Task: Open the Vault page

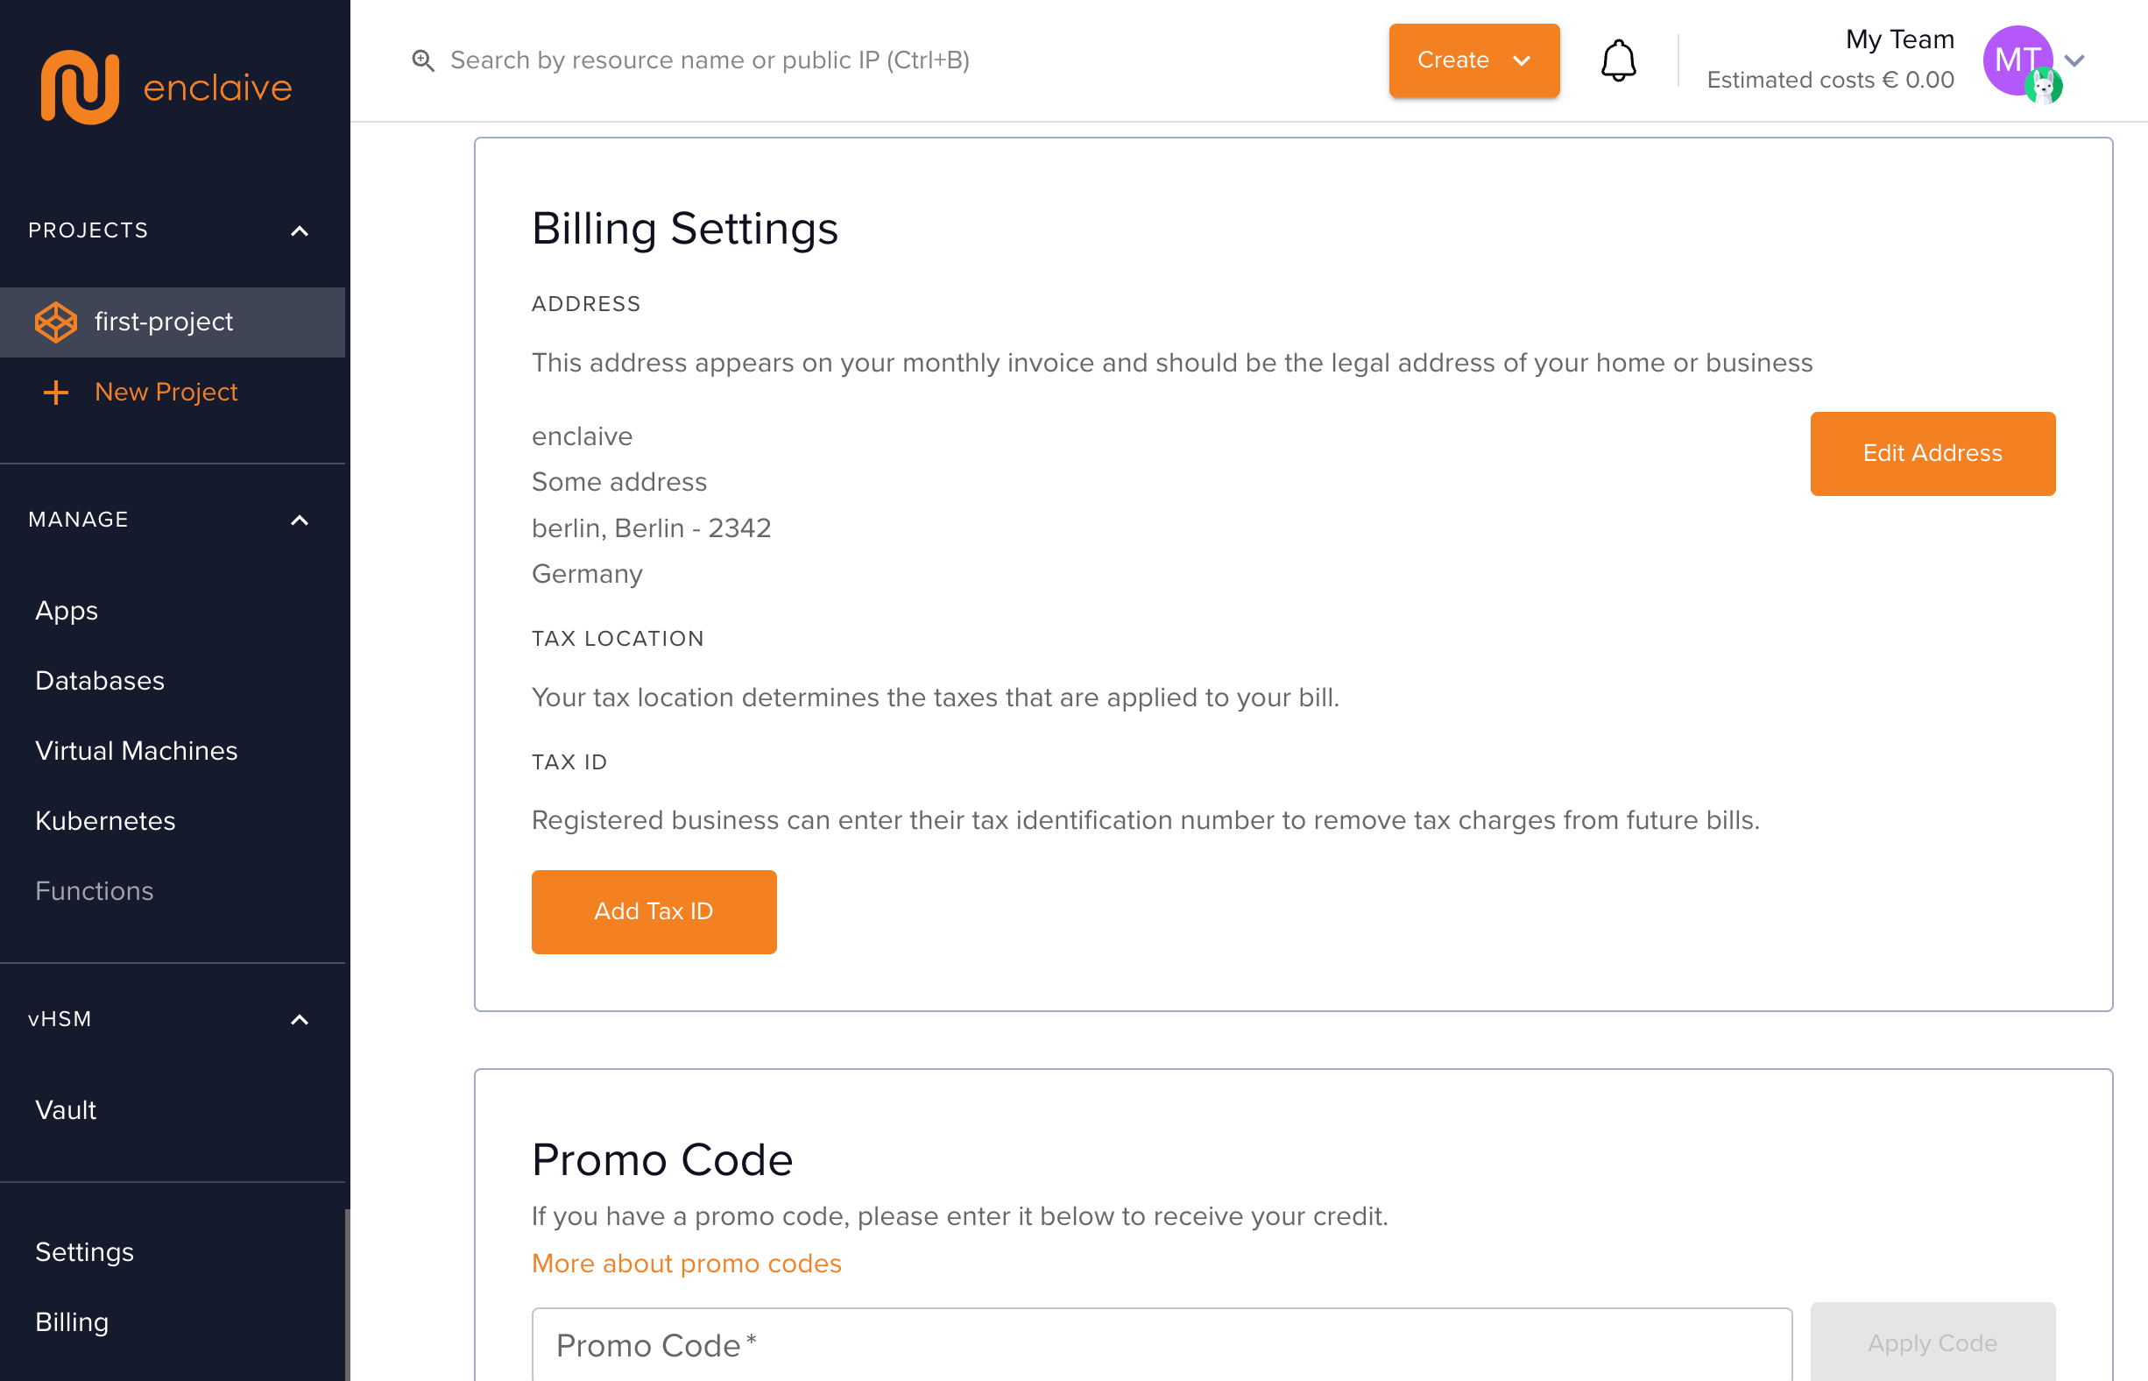Action: (66, 1110)
